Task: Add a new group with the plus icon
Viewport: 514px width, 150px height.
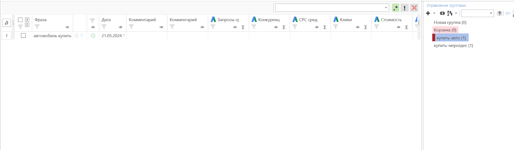Action: pyautogui.click(x=428, y=13)
